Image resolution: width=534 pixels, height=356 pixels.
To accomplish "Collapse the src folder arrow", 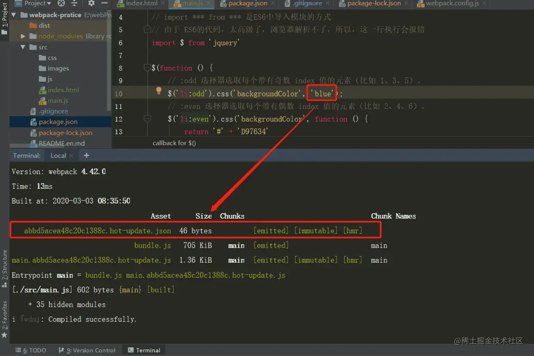I will [23, 47].
